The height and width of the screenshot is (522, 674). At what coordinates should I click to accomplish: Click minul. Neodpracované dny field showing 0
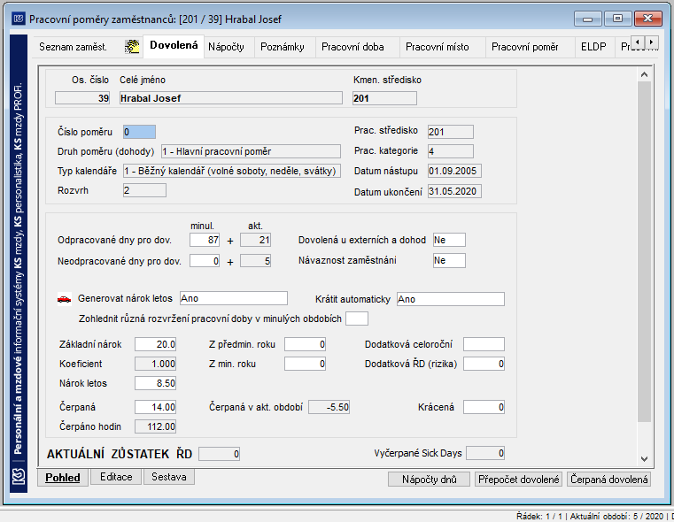click(205, 261)
